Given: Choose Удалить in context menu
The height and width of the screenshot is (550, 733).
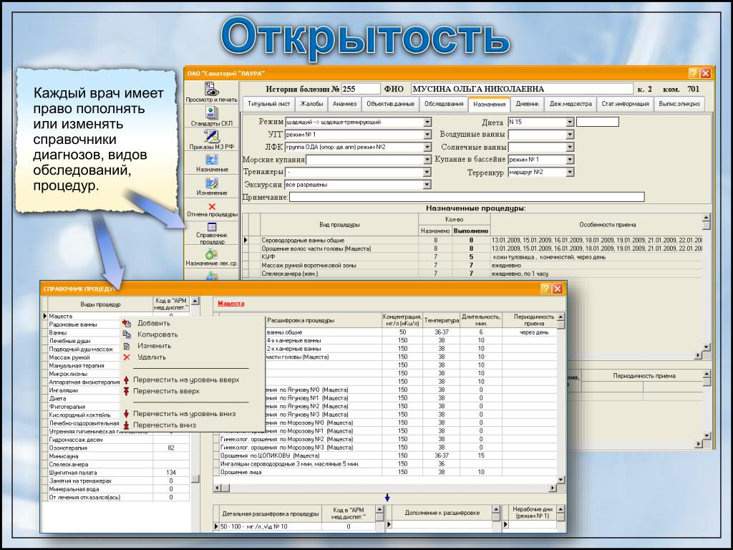Looking at the screenshot, I should coord(152,357).
